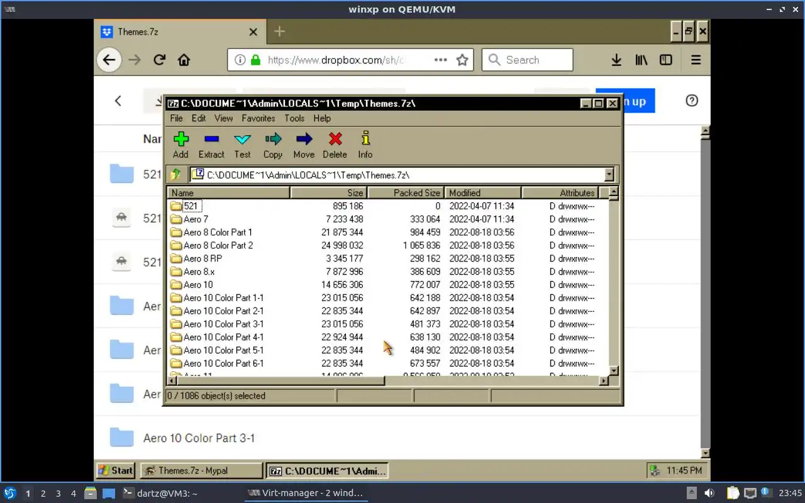Open the File menu
Screen dimensions: 805x503
(x=176, y=118)
